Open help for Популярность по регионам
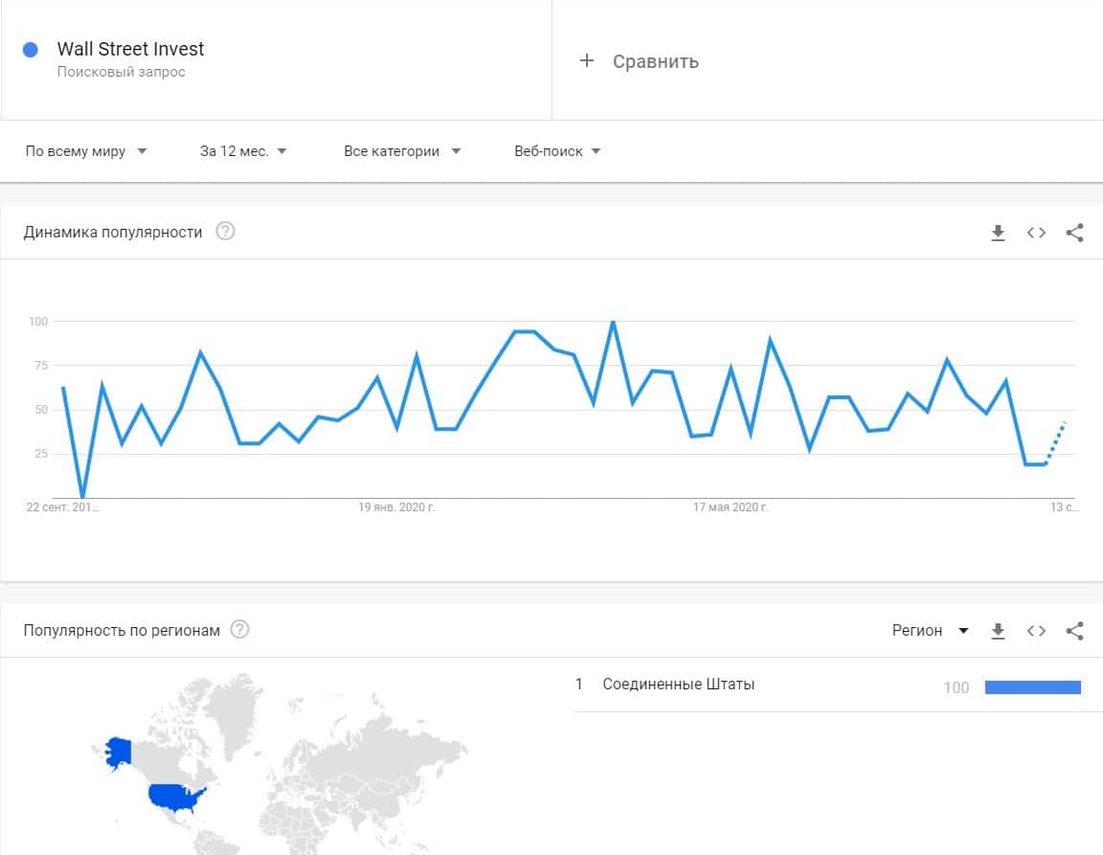The height and width of the screenshot is (855, 1103). [240, 630]
